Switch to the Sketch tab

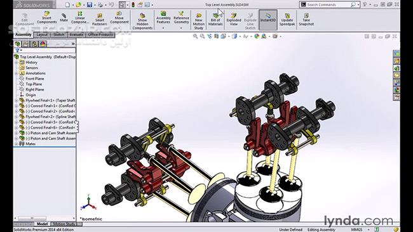pyautogui.click(x=58, y=35)
